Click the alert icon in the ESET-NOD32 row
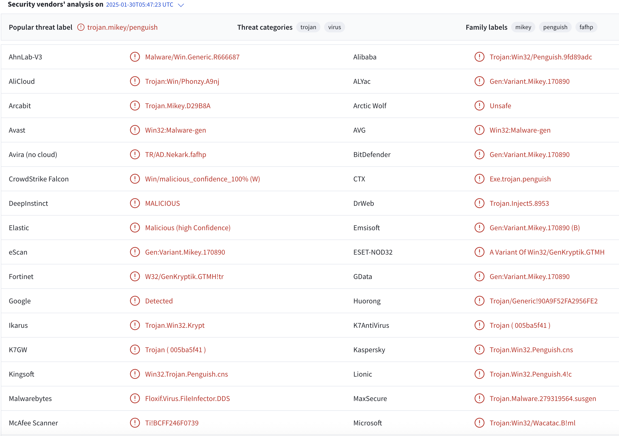 tap(479, 252)
